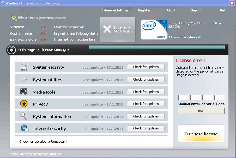
Task: Click the Media tools speaker icon
Action: (x=24, y=91)
